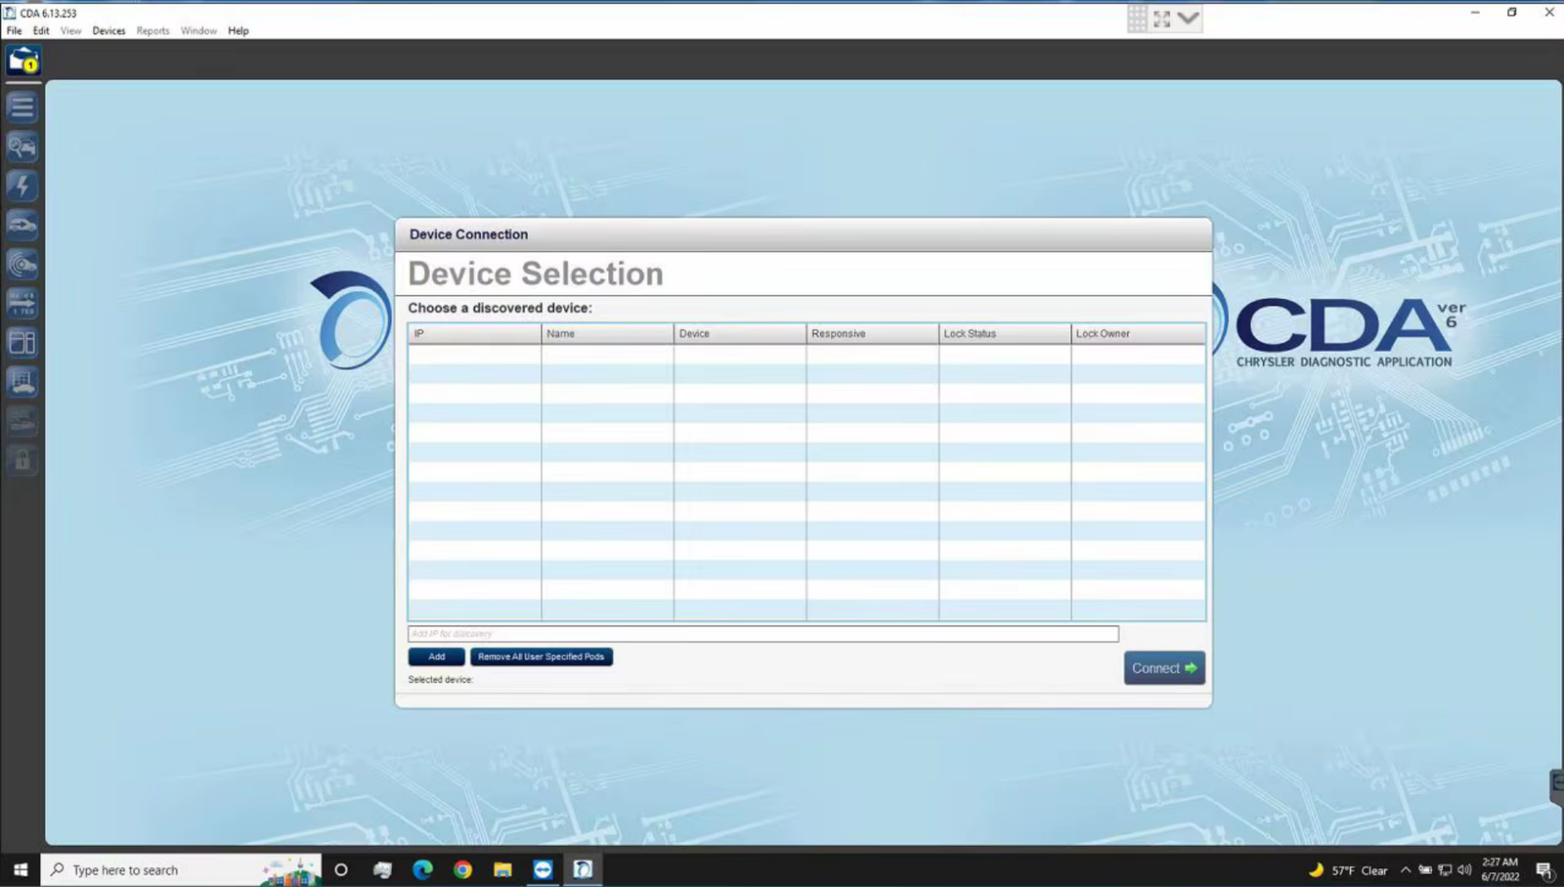Image resolution: width=1564 pixels, height=887 pixels.
Task: Sort devices by the IP column header
Action: [x=474, y=333]
